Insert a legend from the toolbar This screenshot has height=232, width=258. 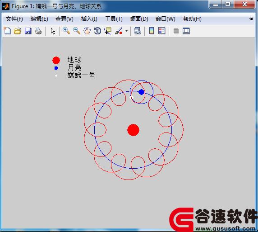pos(162,31)
